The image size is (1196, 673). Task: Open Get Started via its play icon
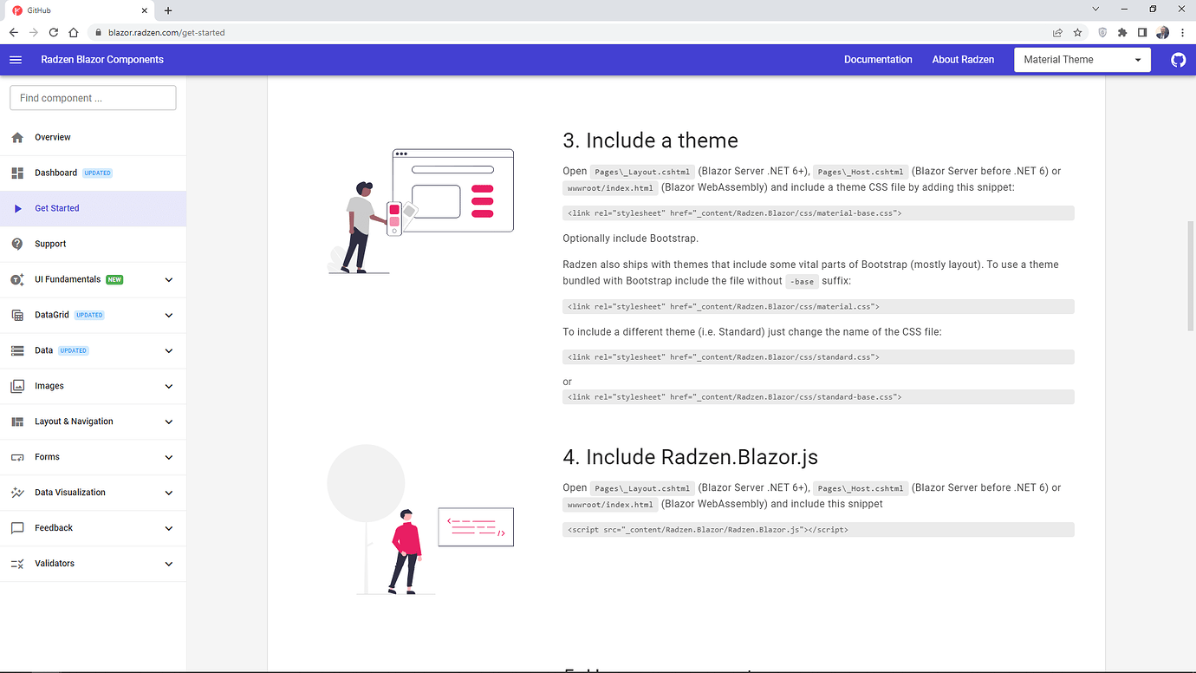(19, 208)
